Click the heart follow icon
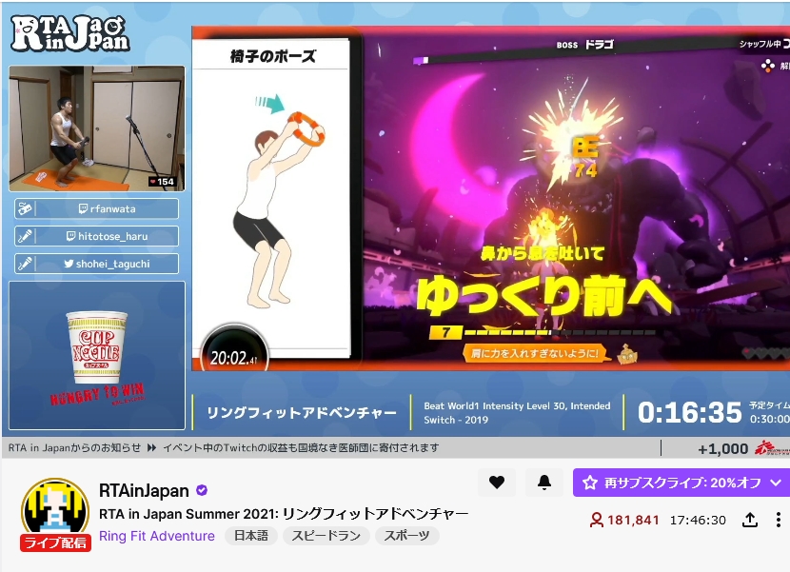 coord(497,483)
